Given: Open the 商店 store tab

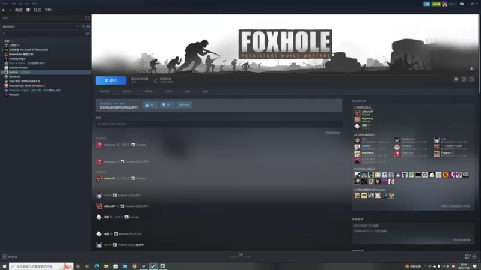Looking at the screenshot, I should [19, 10].
